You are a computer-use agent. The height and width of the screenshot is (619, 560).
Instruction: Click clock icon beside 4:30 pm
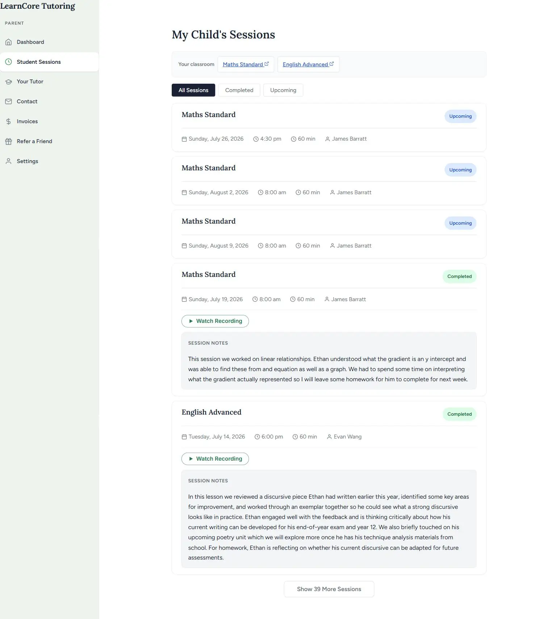pyautogui.click(x=256, y=139)
